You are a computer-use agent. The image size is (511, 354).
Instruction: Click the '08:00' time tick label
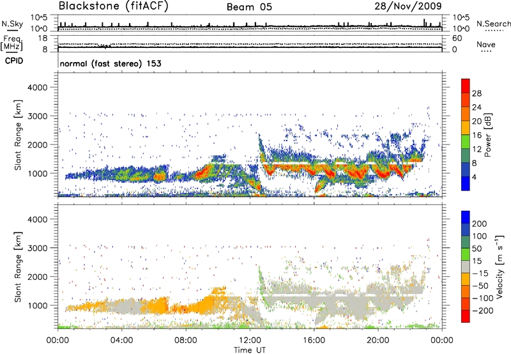click(x=186, y=341)
